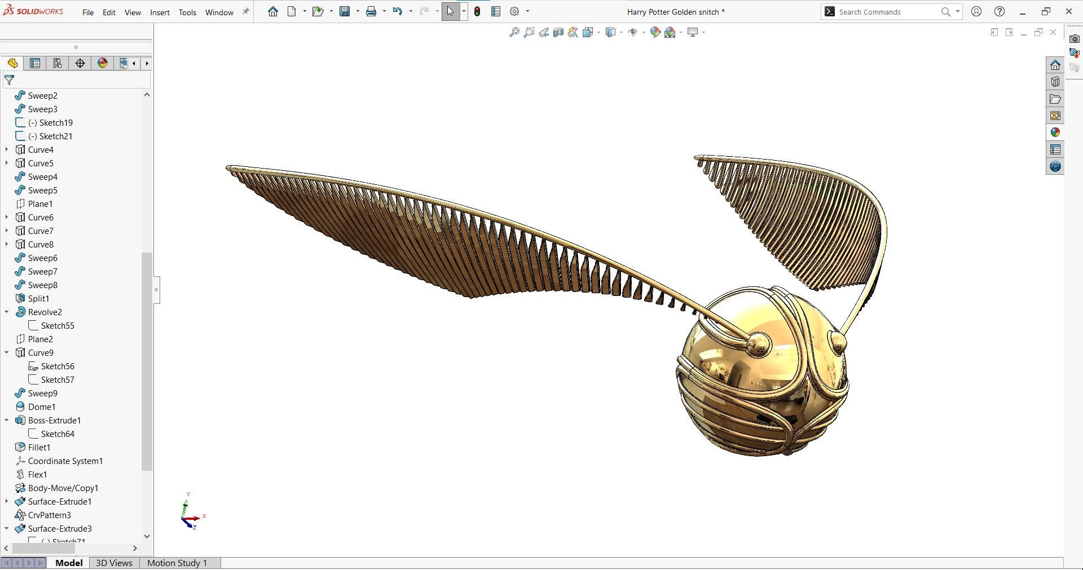Click the feature tree vertical scrollbar
Screen dimensions: 1083x570
point(147,361)
